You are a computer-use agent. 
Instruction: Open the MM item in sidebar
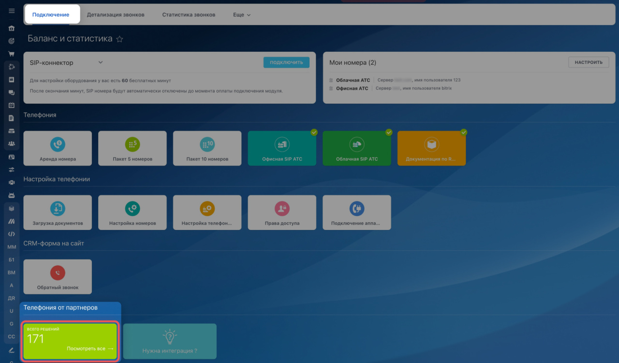[x=12, y=247]
